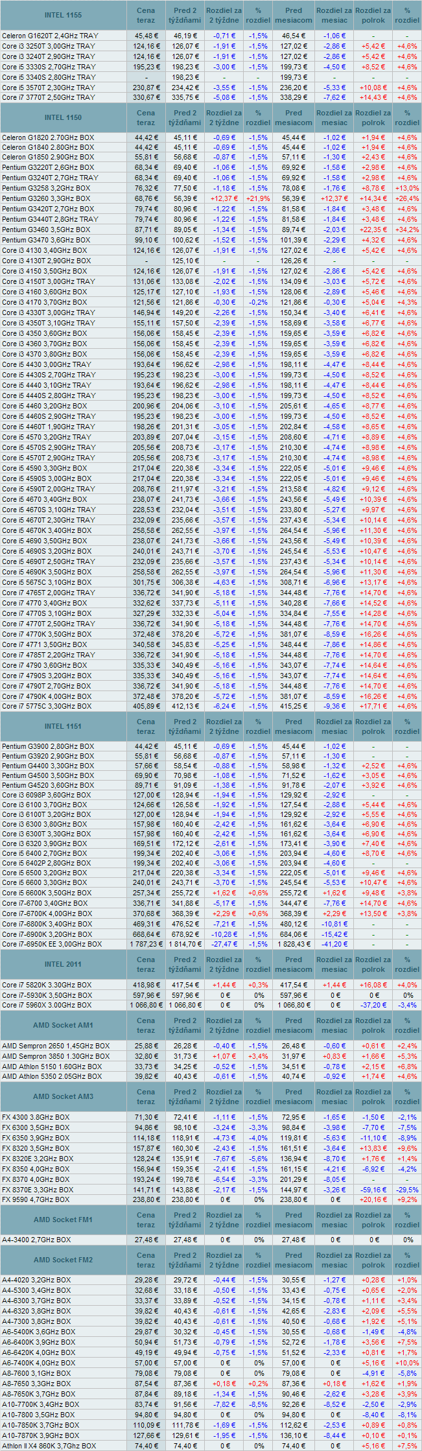The width and height of the screenshot is (422, 1451).
Task: Click the INTEL 2011 section header
Action: 63,964
